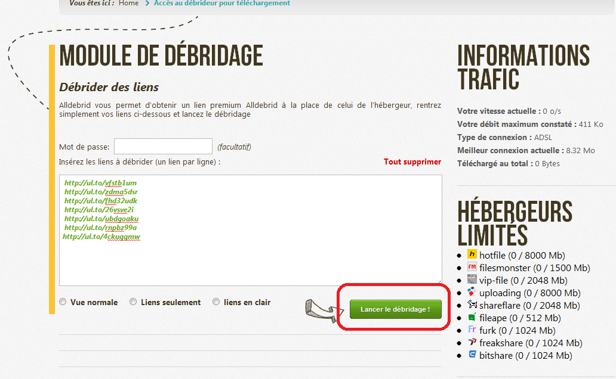
Task: Click the shareflare host icon
Action: pos(472,305)
